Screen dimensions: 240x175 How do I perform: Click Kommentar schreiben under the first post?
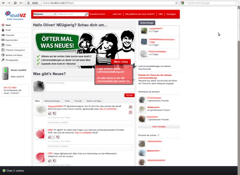coord(90,122)
